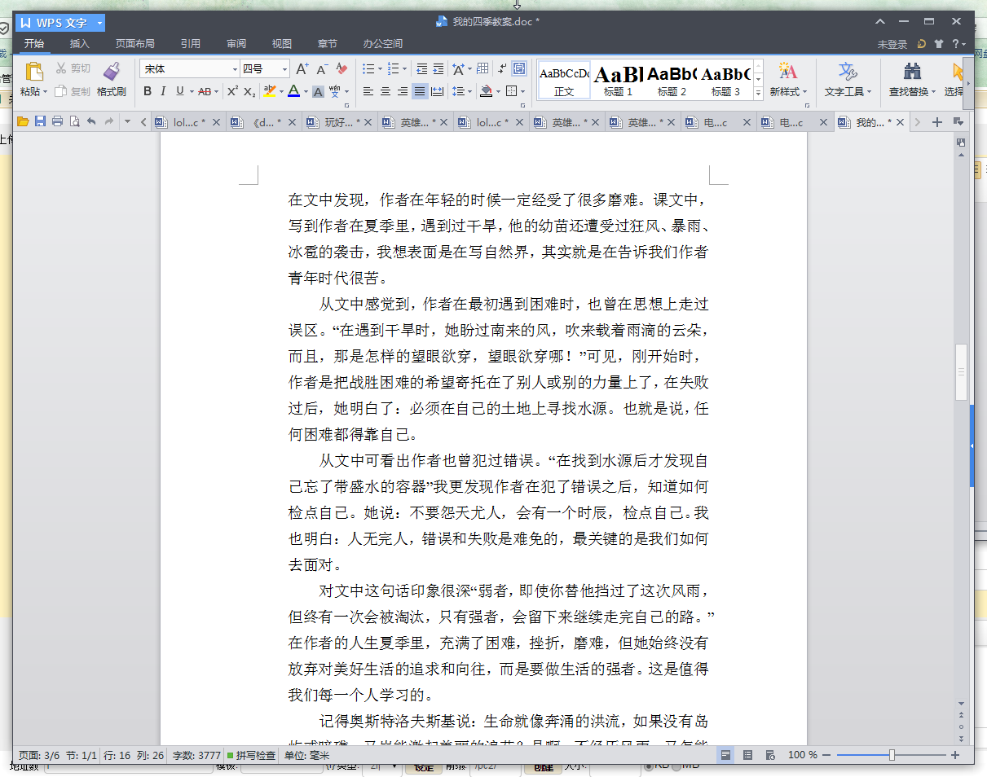This screenshot has height=777, width=987.
Task: Align text left
Action: click(368, 91)
